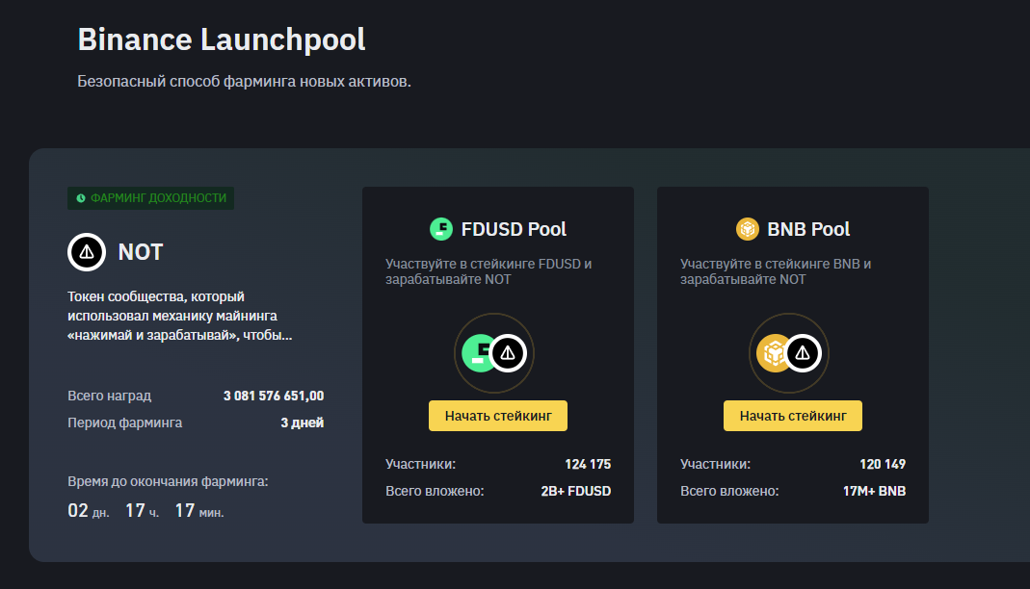The height and width of the screenshot is (589, 1030).
Task: Click the clock icon in ФАРМИНГ ДОХОДНОСТИ badge
Action: (x=81, y=198)
